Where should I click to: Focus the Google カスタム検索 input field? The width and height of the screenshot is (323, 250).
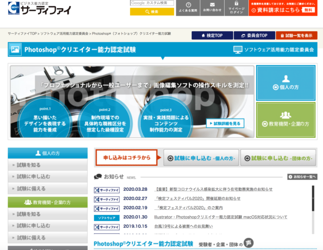tap(152, 3)
